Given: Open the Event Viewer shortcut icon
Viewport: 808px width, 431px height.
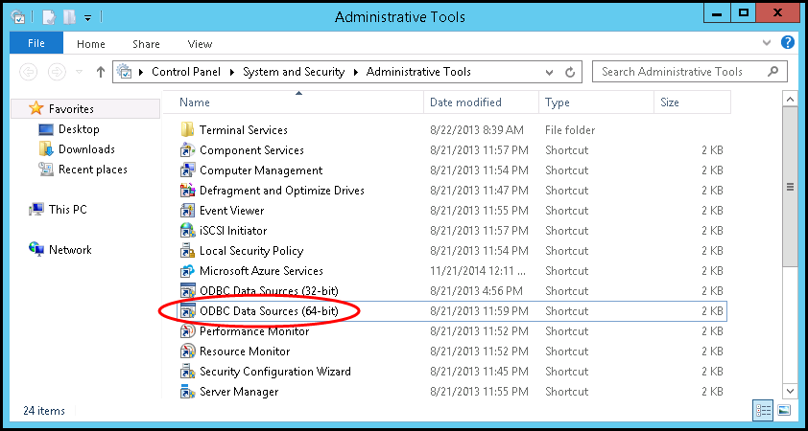Looking at the screenshot, I should (187, 211).
